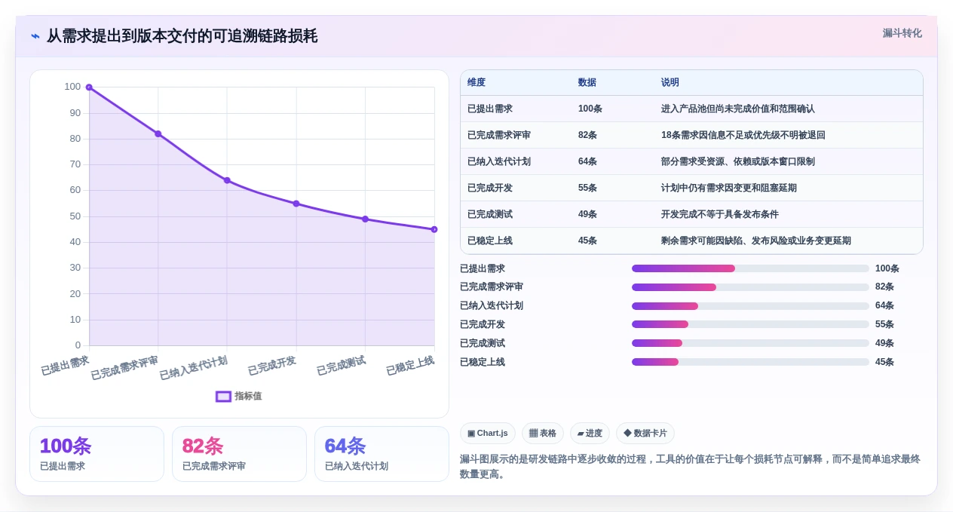Open the 64条 已纳入迭代计划 stat card

click(x=382, y=454)
